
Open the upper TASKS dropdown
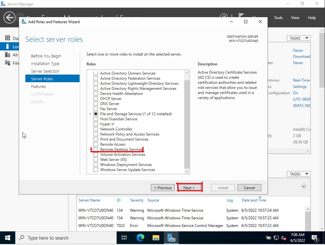click(299, 38)
